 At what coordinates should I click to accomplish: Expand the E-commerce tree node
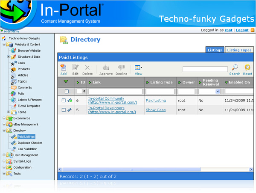click(x=4, y=118)
